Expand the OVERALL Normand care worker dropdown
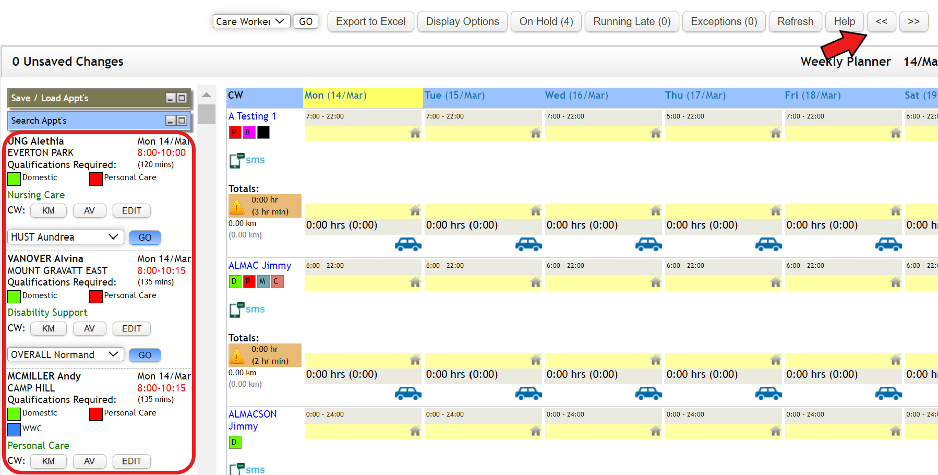 [x=66, y=354]
